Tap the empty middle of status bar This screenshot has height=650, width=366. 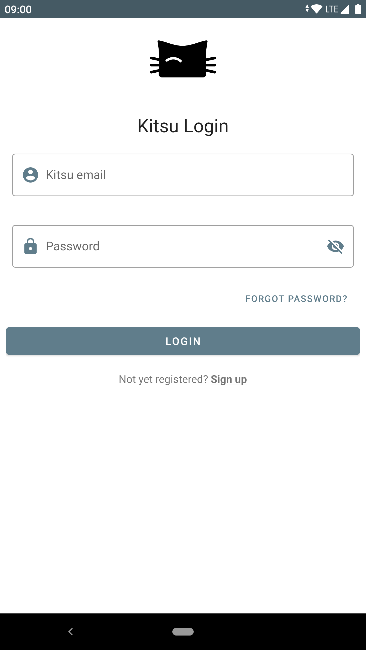point(168,9)
